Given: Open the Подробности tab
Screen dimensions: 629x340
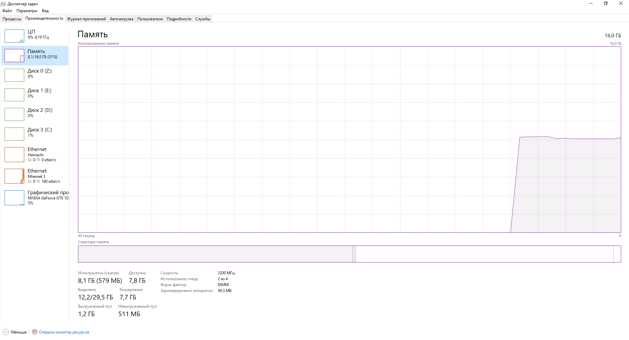Looking at the screenshot, I should tap(179, 19).
